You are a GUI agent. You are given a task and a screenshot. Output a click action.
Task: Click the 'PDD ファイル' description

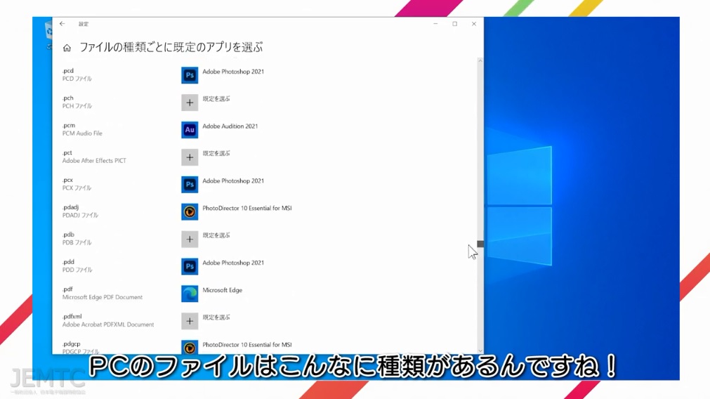(77, 270)
